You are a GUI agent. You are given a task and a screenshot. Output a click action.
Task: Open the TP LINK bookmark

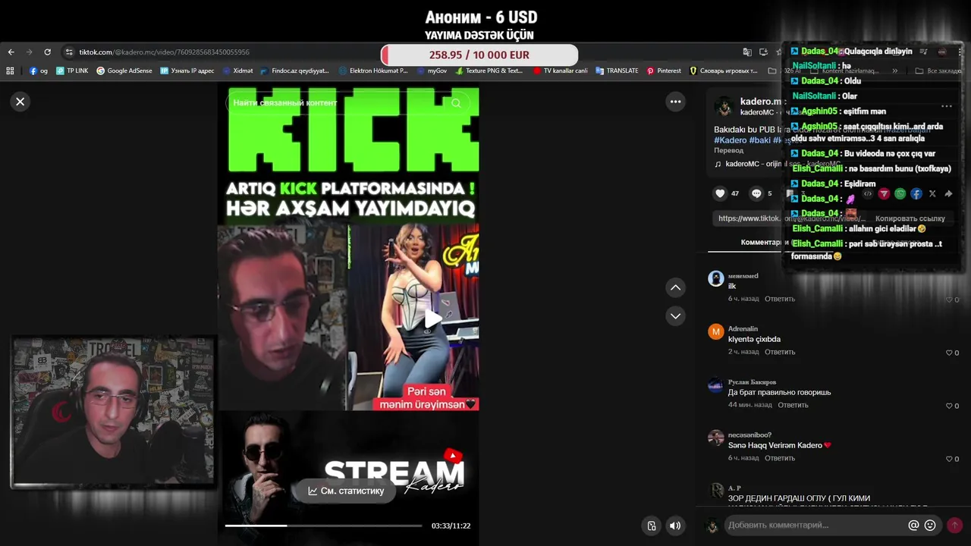[x=72, y=71]
